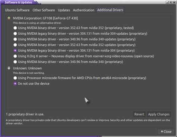Click the Unknown device gray status icon
Screen dimensions: 177x137
pos(9,68)
